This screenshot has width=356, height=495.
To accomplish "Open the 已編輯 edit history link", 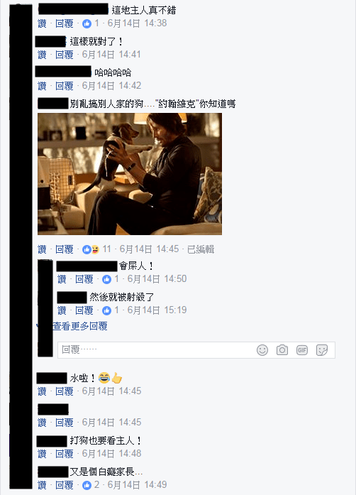I will point(201,249).
